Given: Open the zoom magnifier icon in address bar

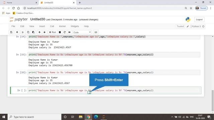Looking at the screenshot, I should pos(186,8).
